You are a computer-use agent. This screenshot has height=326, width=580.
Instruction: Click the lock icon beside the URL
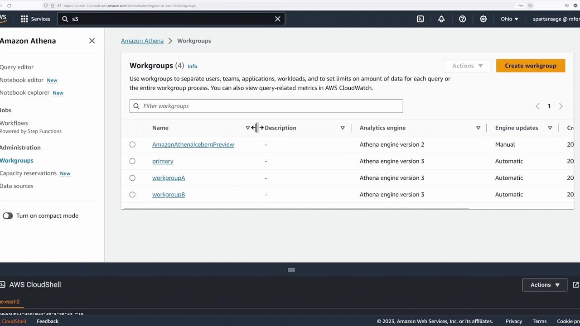52,5
